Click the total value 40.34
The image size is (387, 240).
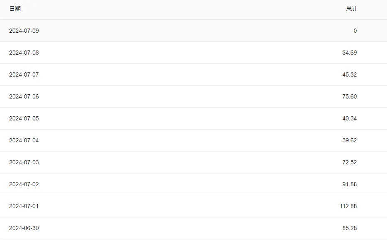pos(349,118)
